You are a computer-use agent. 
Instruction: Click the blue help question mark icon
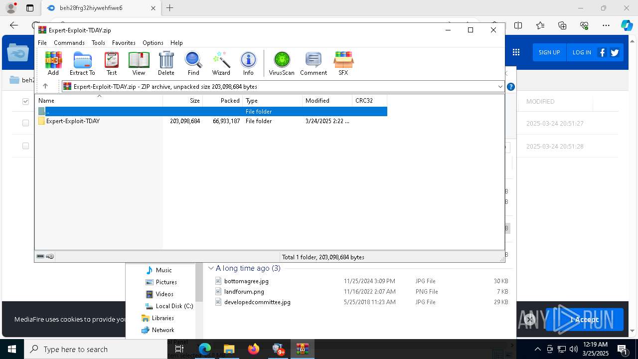tap(510, 87)
